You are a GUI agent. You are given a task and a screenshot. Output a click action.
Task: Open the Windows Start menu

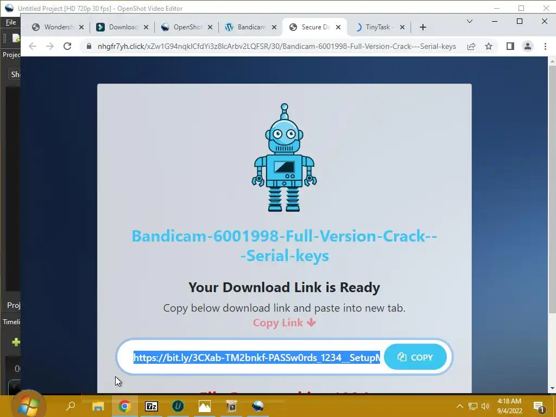pos(28,406)
